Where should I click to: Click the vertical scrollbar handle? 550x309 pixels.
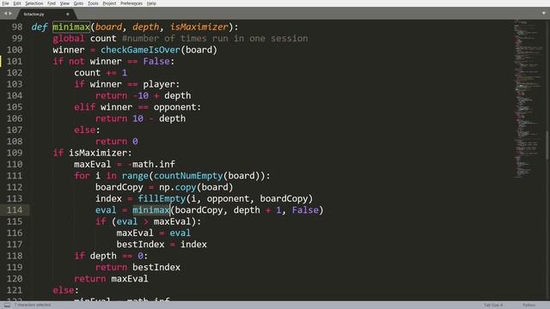click(x=547, y=144)
